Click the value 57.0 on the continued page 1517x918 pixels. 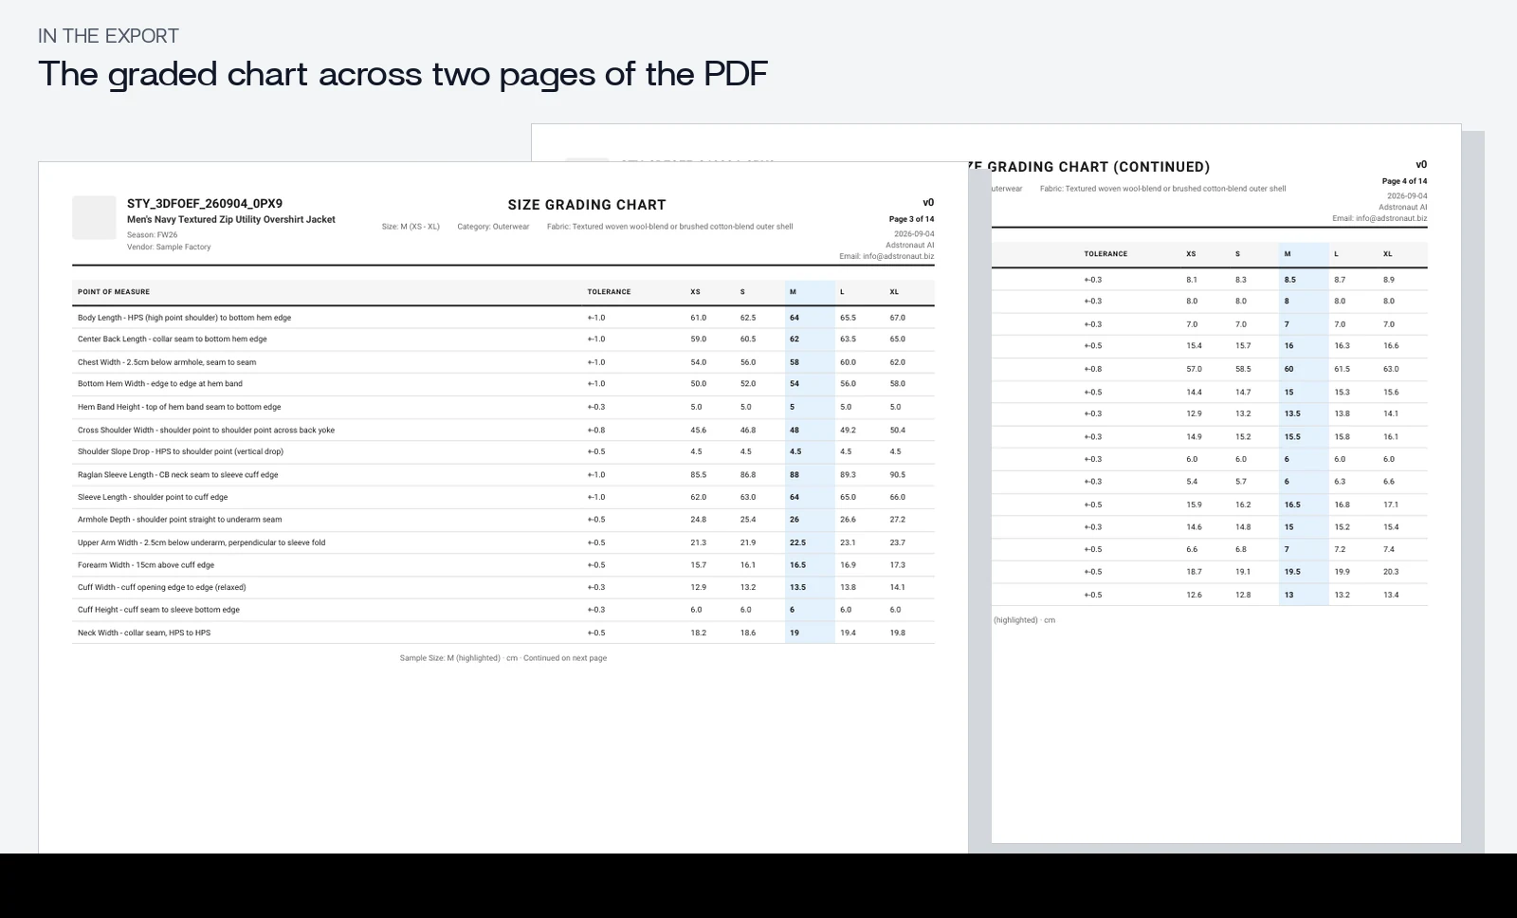pos(1194,369)
